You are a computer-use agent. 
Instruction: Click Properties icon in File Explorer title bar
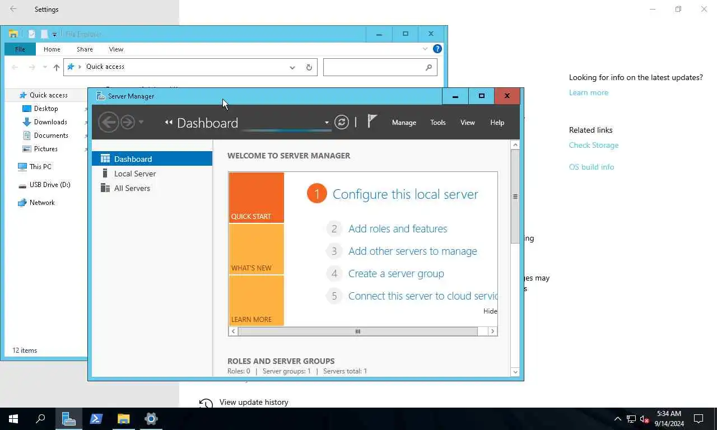tap(32, 34)
